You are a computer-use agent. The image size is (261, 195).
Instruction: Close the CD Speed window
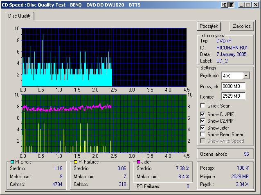[x=256, y=5]
